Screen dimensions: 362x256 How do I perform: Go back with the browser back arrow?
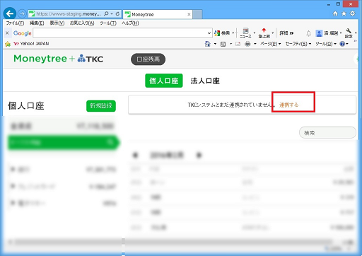pyautogui.click(x=10, y=13)
